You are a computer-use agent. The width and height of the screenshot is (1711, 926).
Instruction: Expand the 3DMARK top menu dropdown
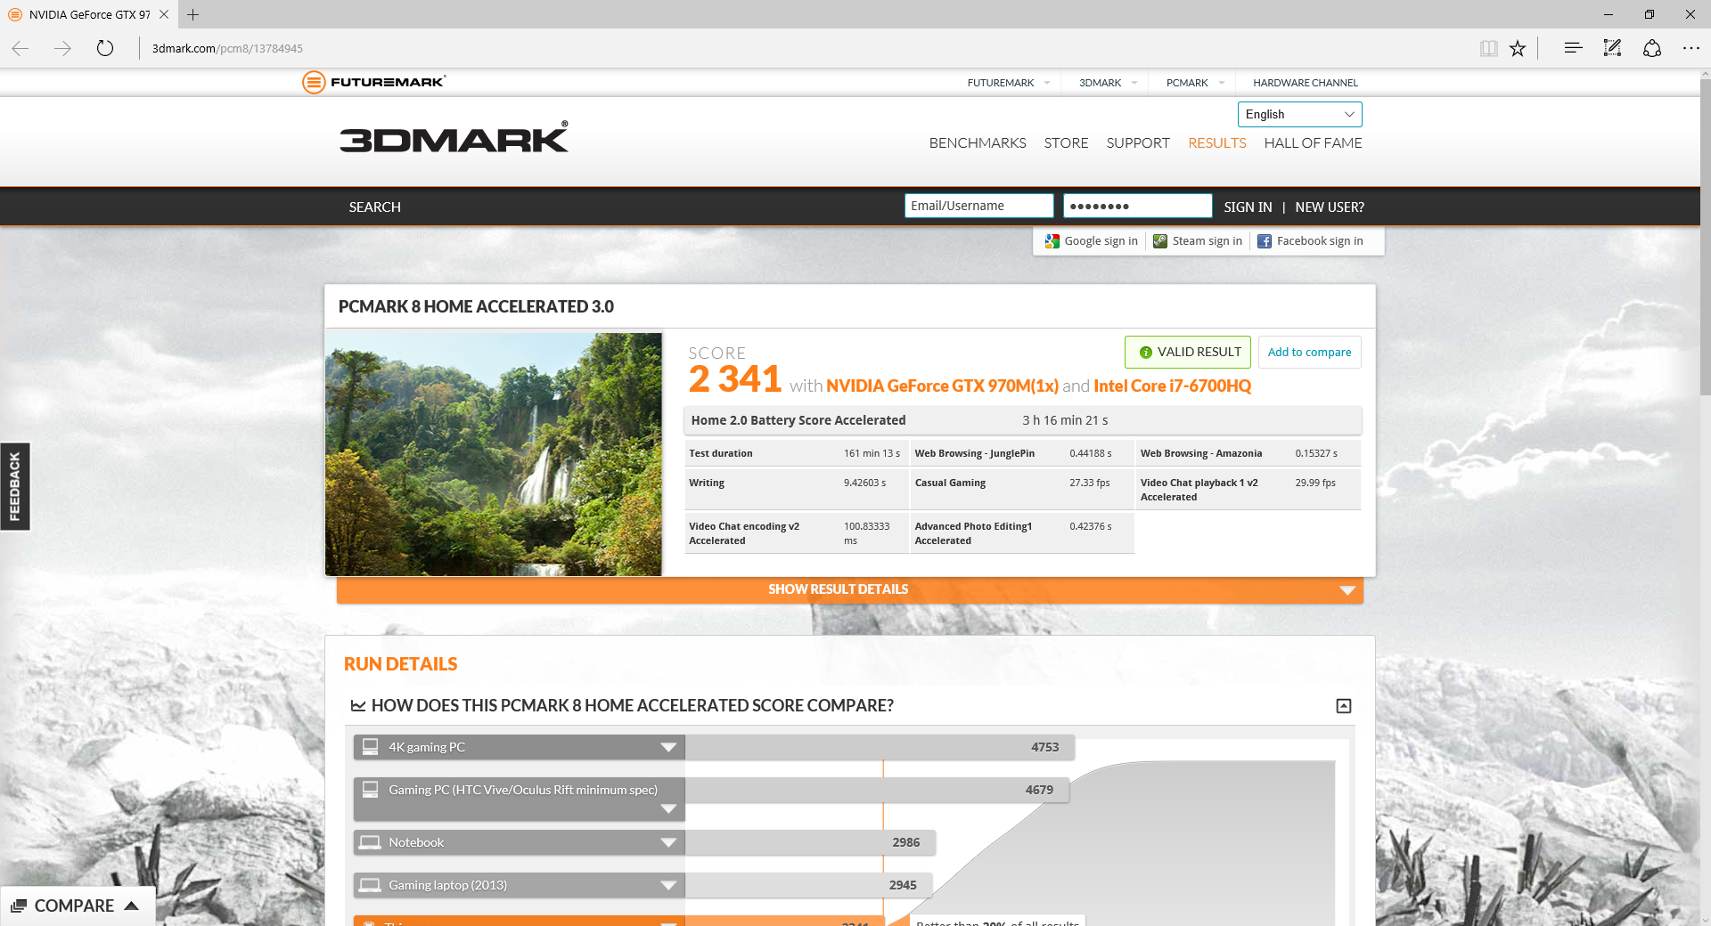pos(1134,83)
